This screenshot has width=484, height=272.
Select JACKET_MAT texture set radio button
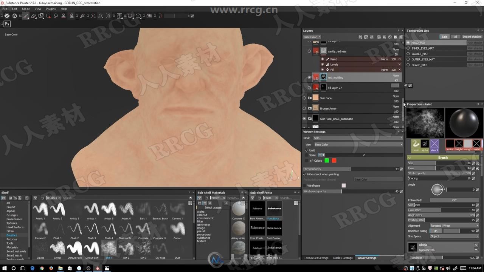408,54
